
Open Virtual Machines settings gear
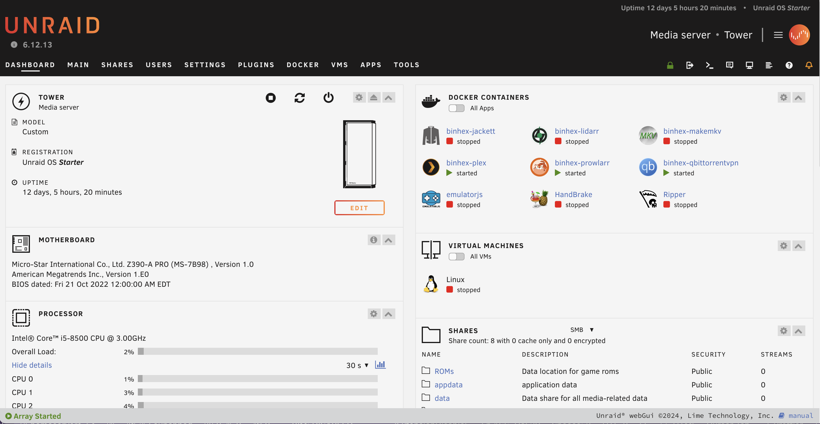[784, 246]
